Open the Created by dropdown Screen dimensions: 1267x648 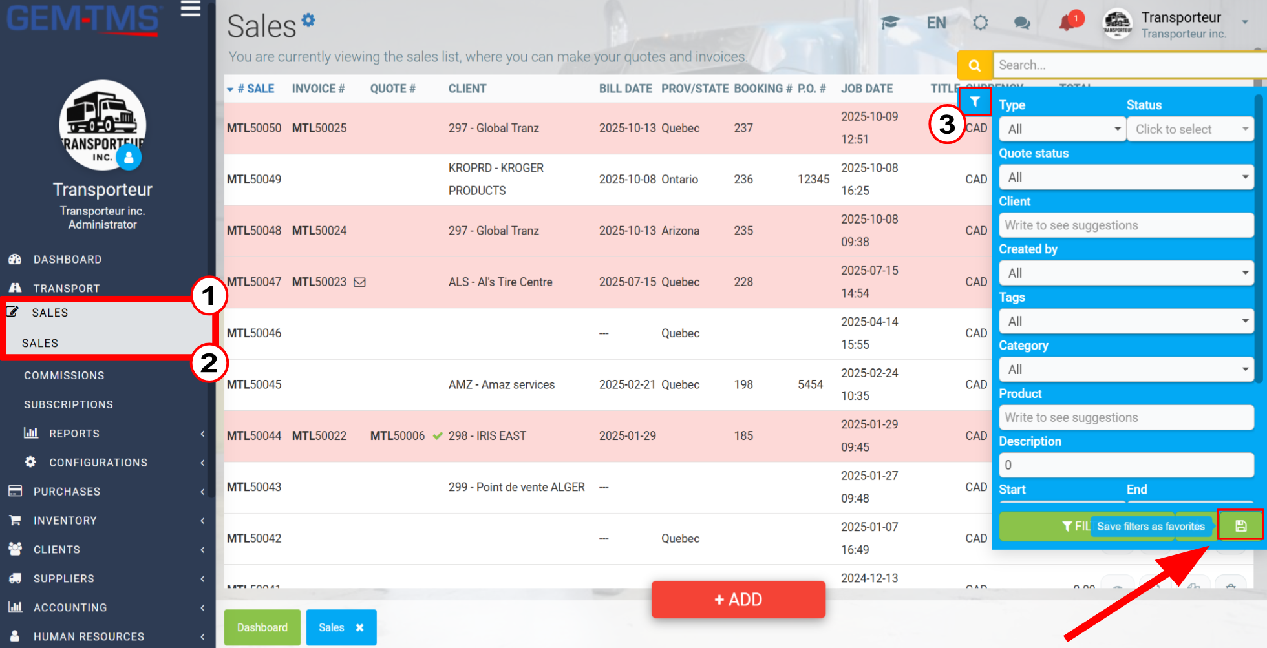[1126, 273]
